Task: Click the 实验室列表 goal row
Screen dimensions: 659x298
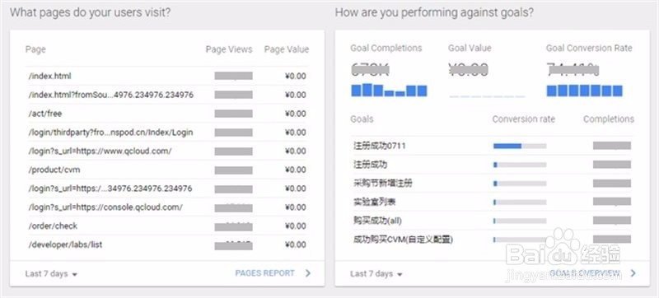Action: click(491, 203)
